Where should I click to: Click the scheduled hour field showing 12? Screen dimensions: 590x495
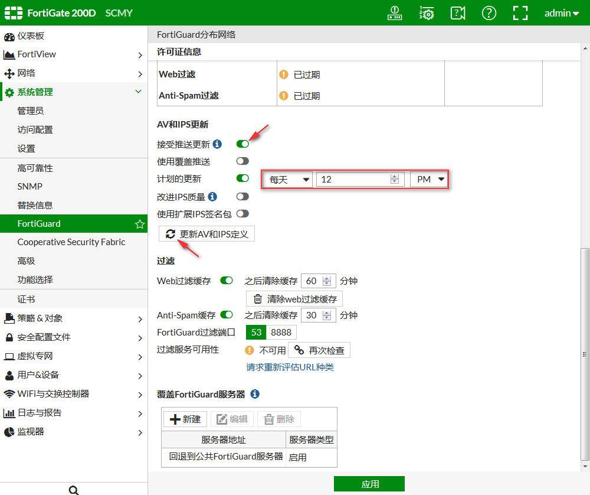360,180
